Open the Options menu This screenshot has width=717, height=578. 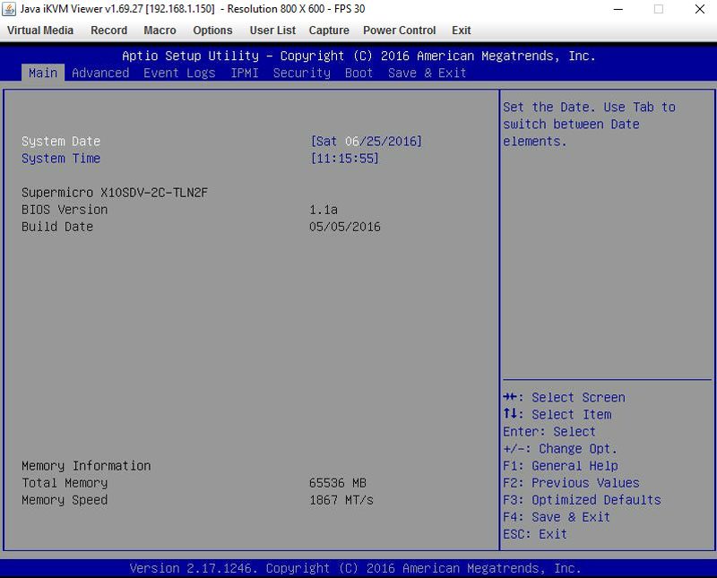point(212,30)
